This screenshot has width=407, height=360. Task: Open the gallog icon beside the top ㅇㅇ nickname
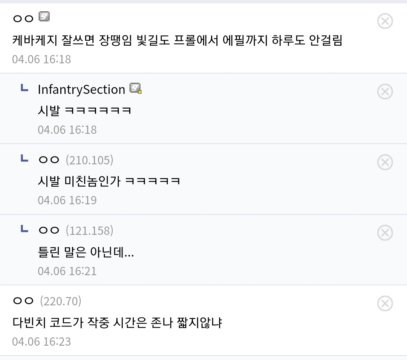coord(44,17)
